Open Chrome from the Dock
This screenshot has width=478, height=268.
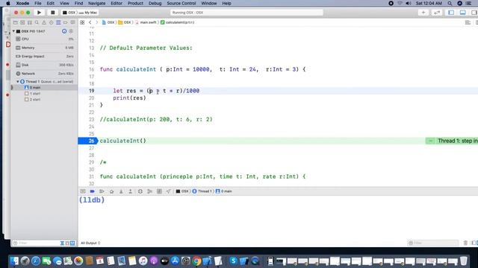click(196, 261)
